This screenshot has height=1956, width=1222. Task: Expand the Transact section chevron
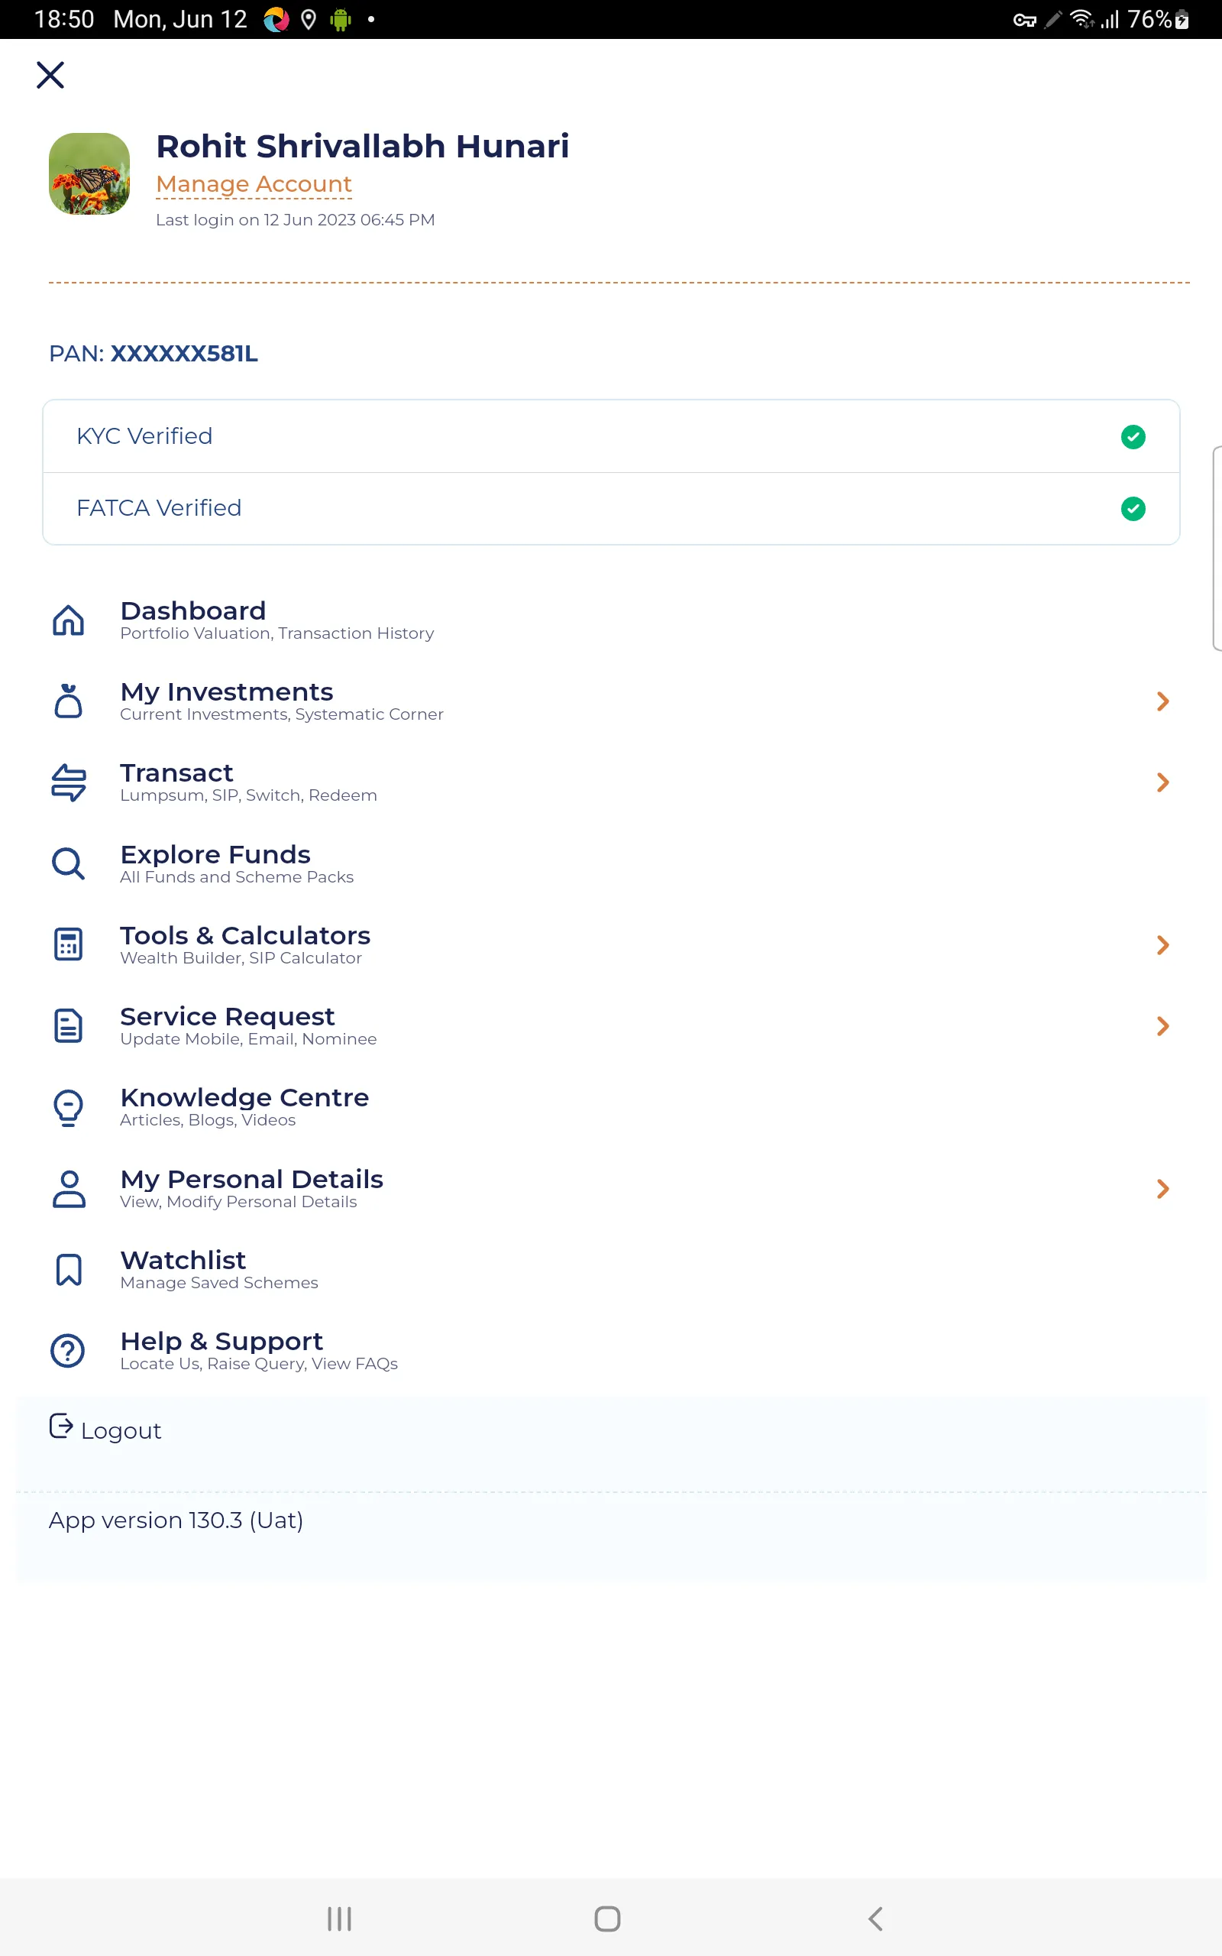click(x=1163, y=782)
